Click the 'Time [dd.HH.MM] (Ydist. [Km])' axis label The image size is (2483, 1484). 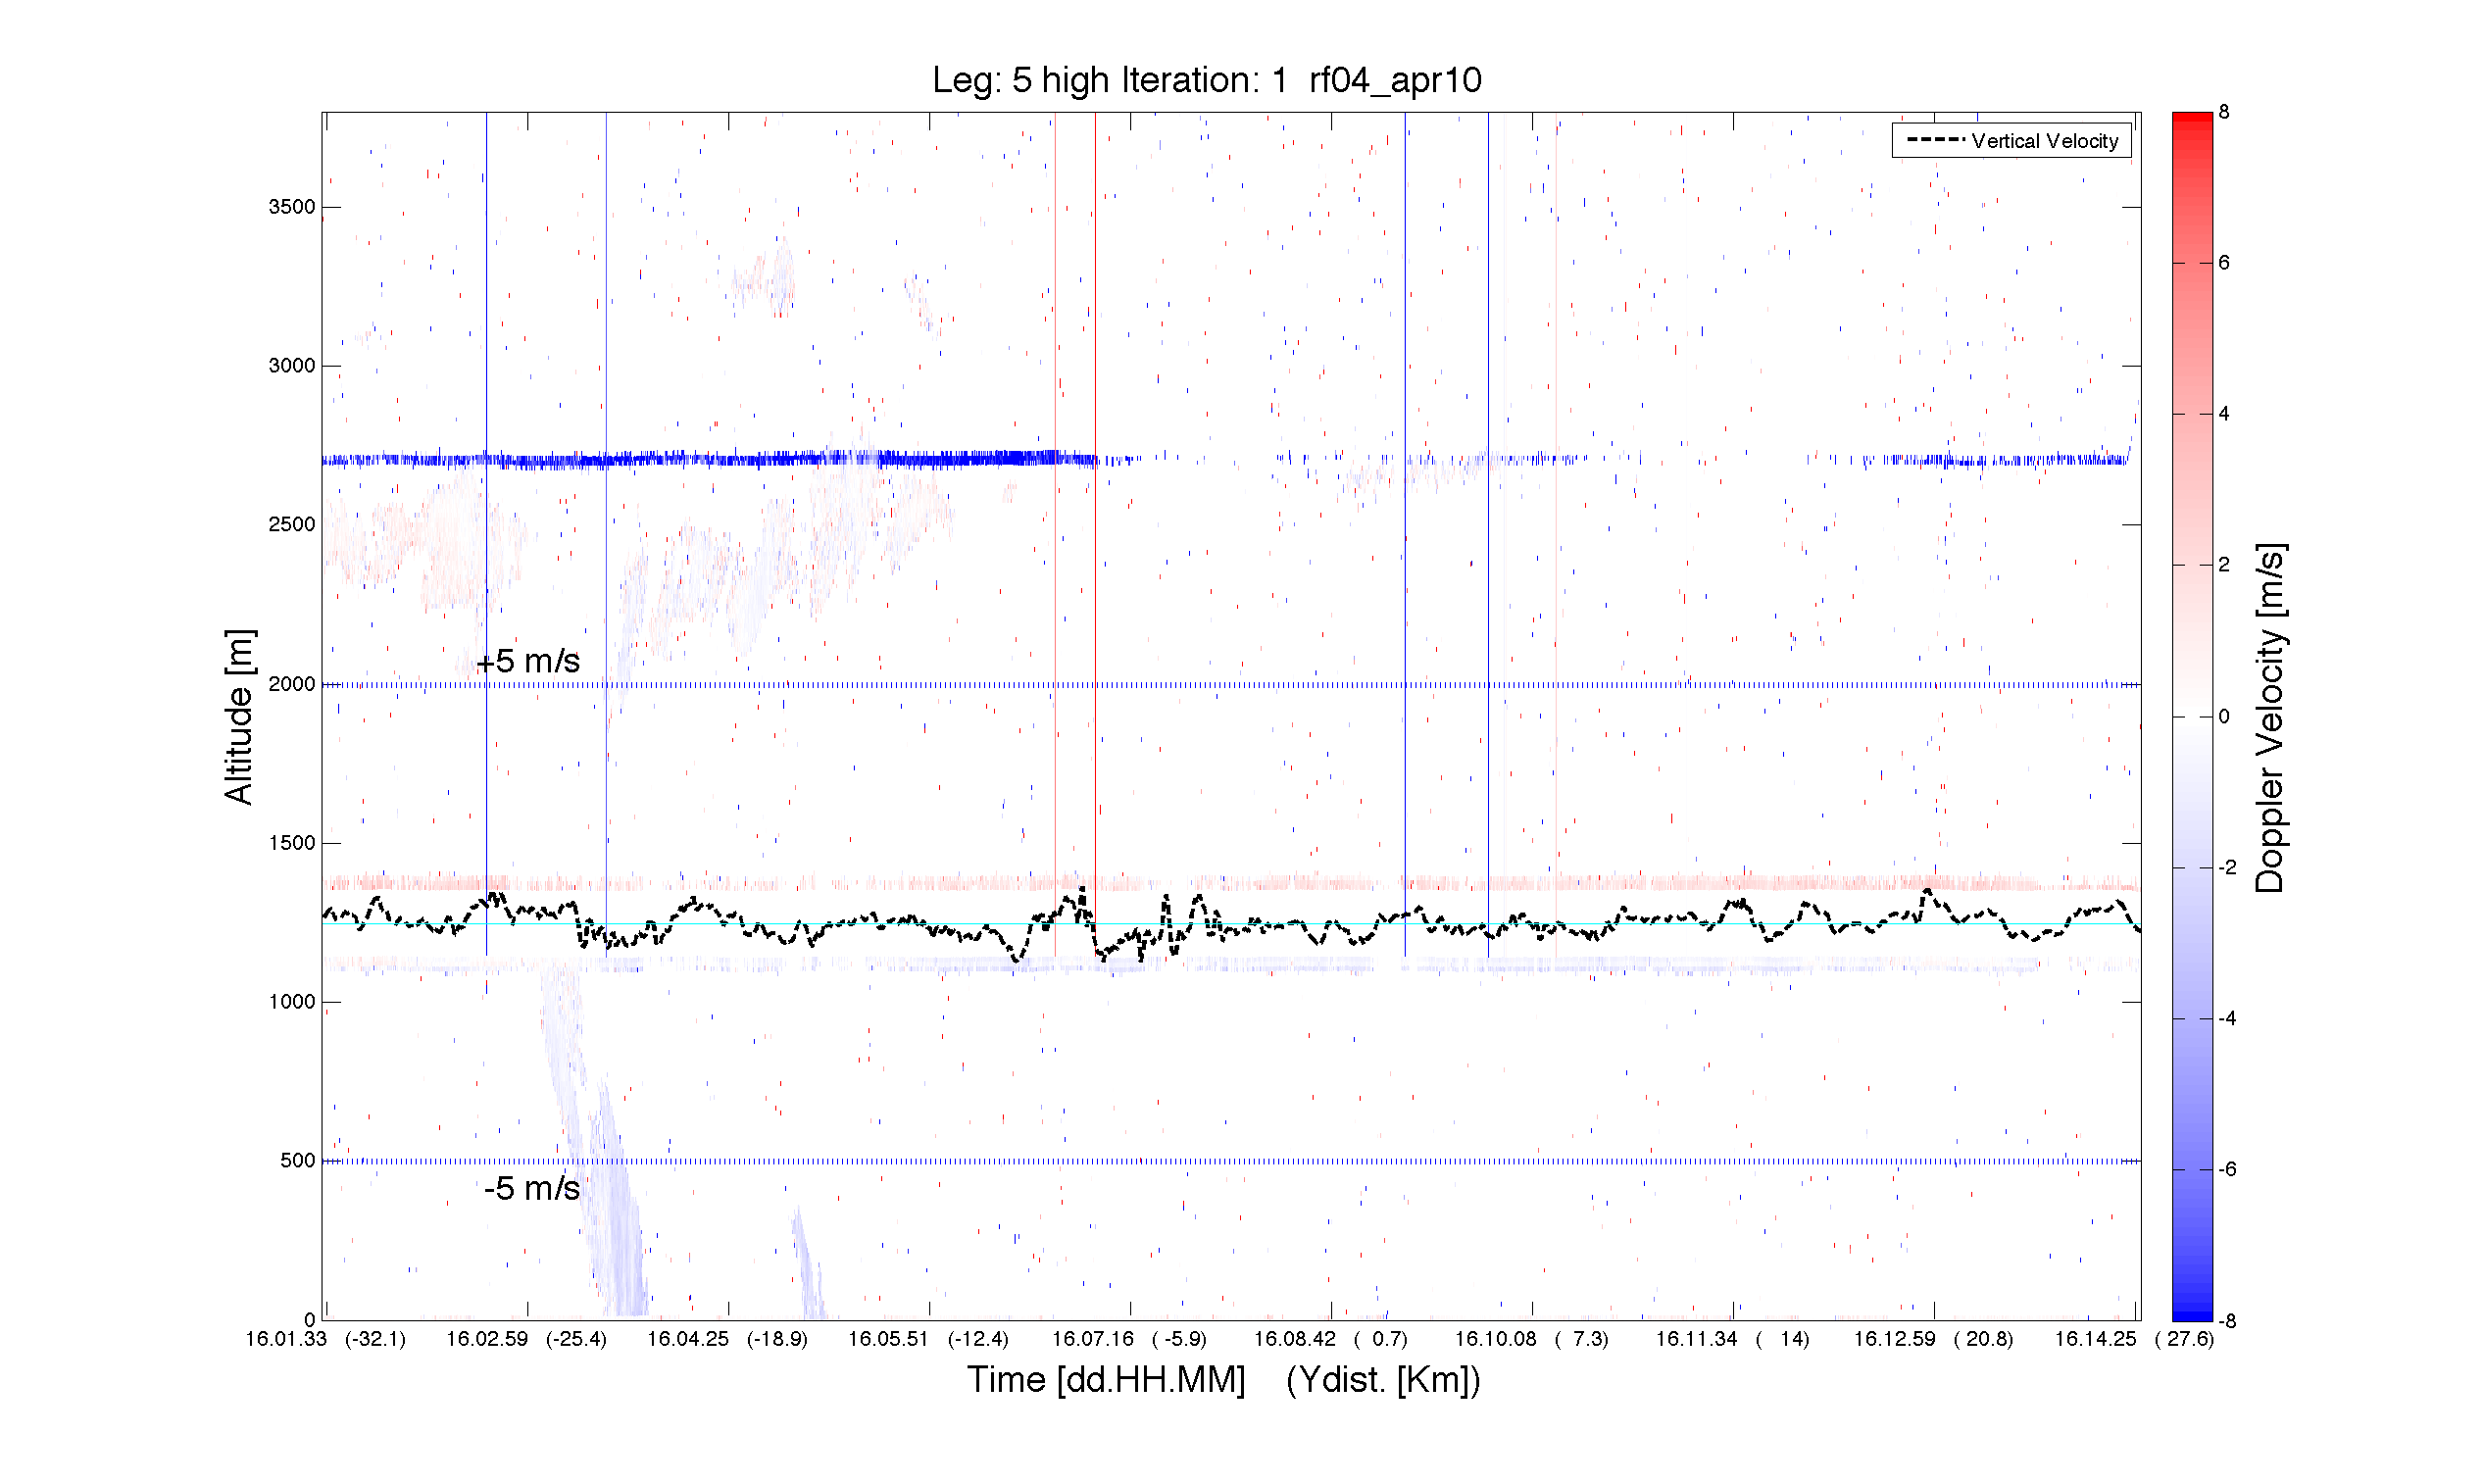[1223, 1380]
